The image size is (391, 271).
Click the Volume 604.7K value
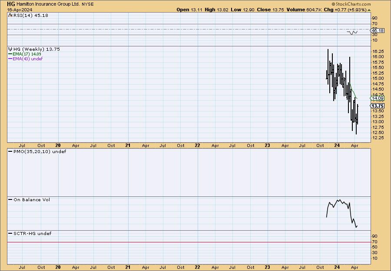pyautogui.click(x=303, y=10)
